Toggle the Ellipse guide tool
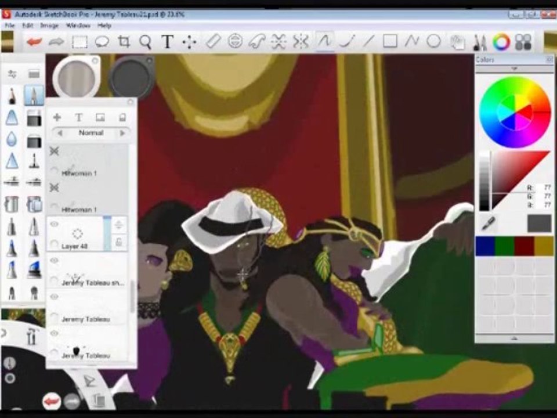557x418 pixels. [235, 42]
